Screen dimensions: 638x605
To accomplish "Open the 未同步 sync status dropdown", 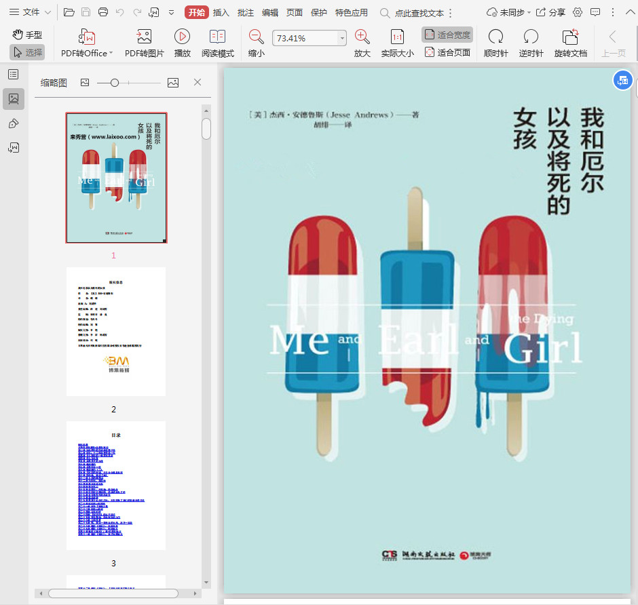I will point(508,13).
